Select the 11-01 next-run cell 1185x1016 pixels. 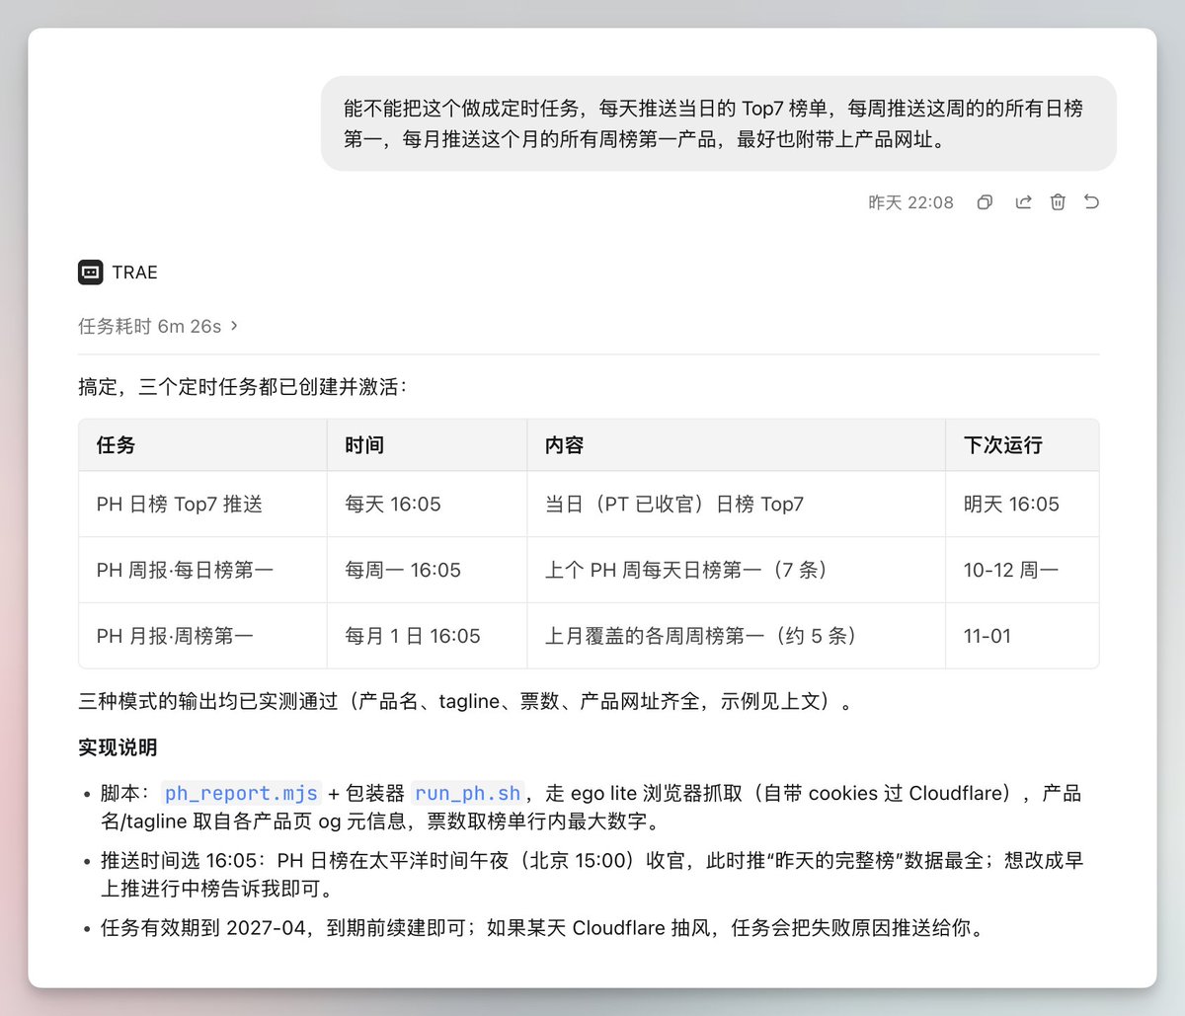[x=1022, y=636]
